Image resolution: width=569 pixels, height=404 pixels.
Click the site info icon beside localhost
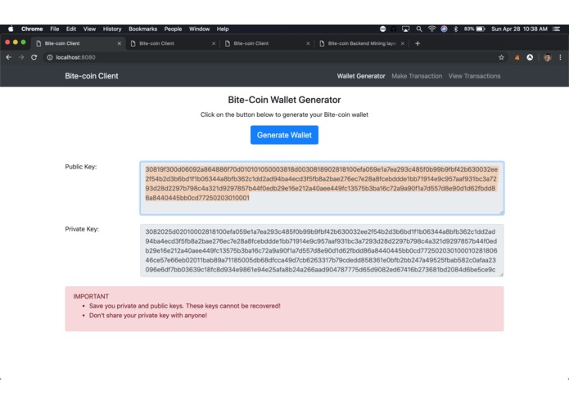[50, 57]
